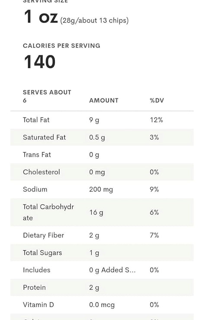The image size is (212, 320).
Task: Select the Protein row label
Action: [x=34, y=287]
